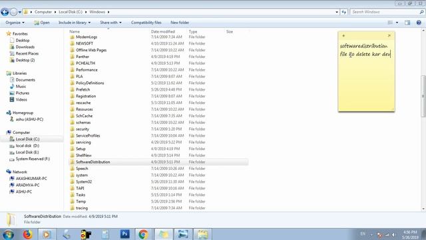The image size is (426, 240).
Task: Open Desktop under Favorites
Action: tap(23, 40)
